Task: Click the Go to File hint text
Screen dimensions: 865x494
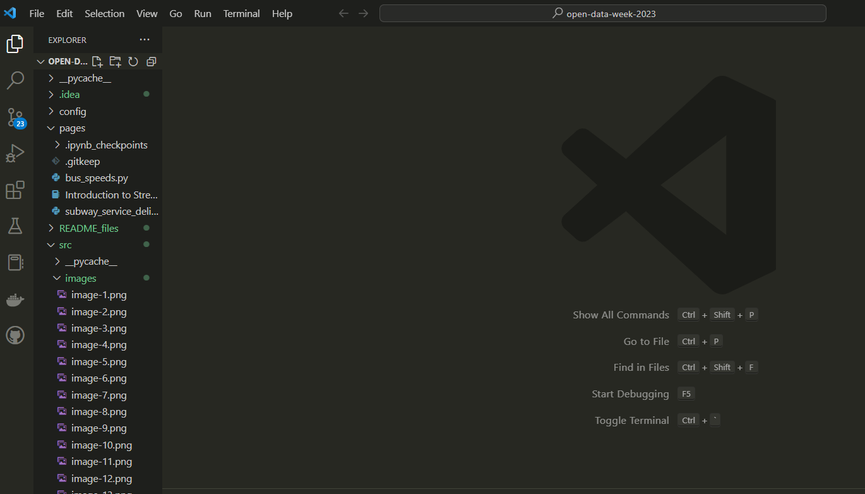Action: tap(646, 341)
